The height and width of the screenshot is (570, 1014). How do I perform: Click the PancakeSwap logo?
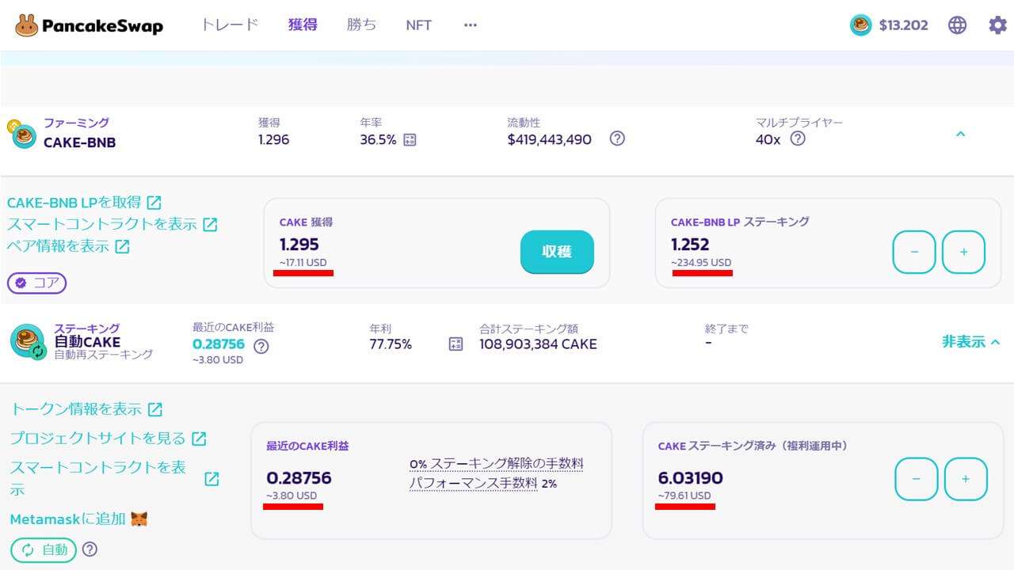[x=89, y=25]
